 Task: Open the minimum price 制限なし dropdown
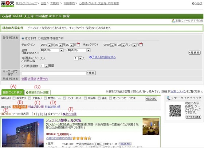click(x=52, y=50)
